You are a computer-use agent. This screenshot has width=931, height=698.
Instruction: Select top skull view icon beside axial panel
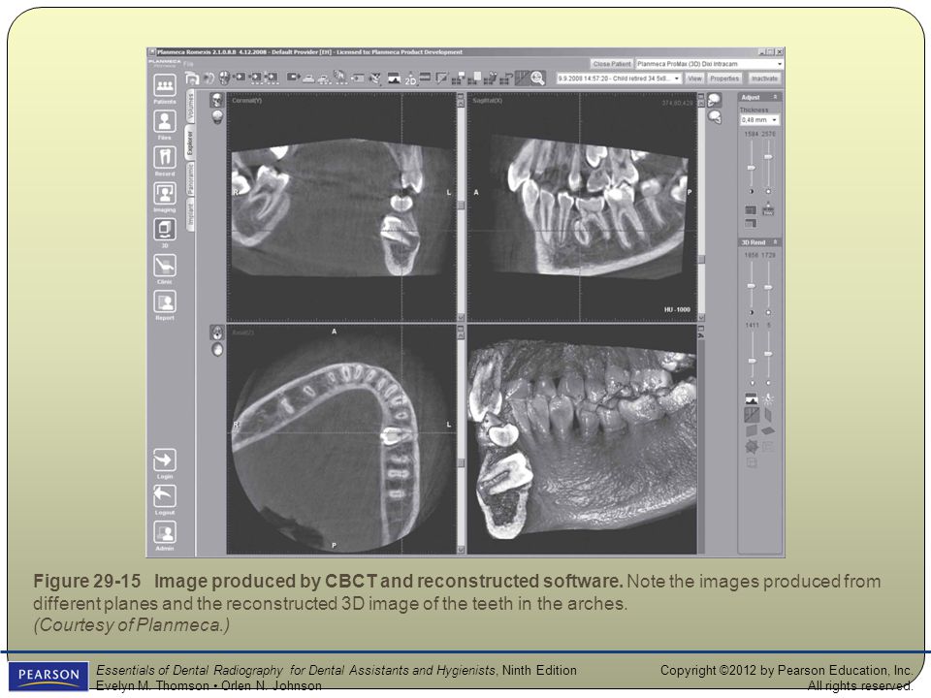pos(217,333)
